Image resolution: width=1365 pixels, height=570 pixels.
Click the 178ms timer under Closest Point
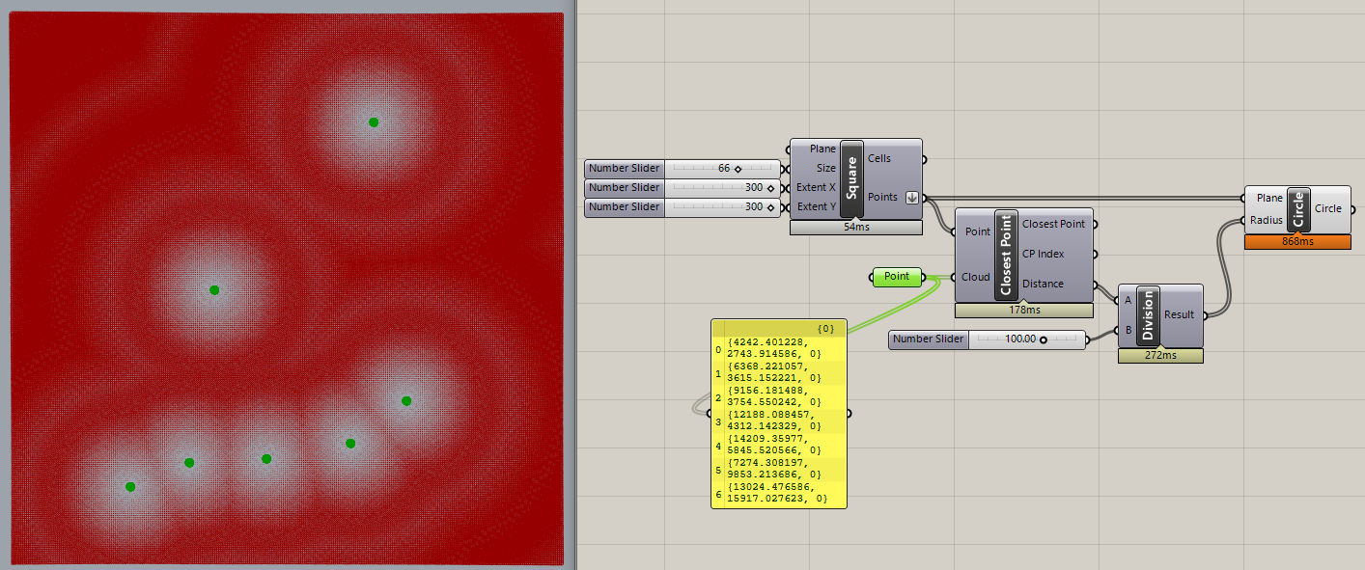click(x=1023, y=311)
